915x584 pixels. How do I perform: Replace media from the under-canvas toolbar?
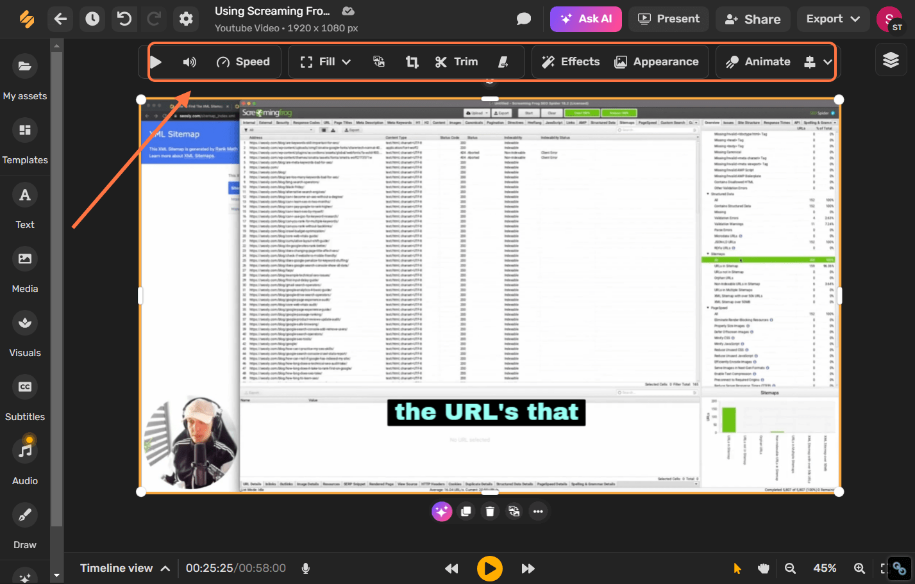[514, 511]
